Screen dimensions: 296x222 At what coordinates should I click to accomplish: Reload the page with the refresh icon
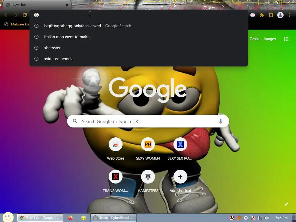[25, 15]
